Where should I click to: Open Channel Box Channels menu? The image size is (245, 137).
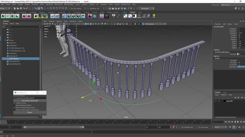(x=218, y=24)
